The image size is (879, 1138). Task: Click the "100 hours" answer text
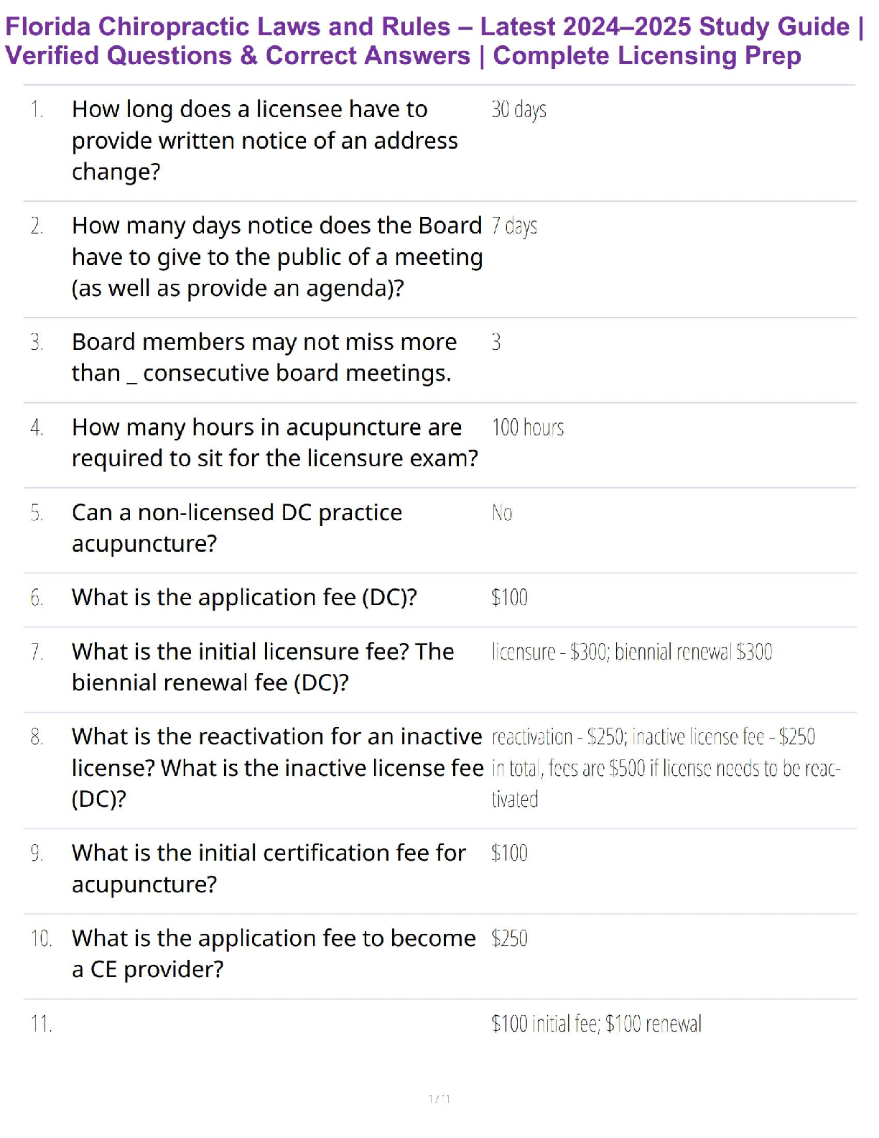coord(528,427)
